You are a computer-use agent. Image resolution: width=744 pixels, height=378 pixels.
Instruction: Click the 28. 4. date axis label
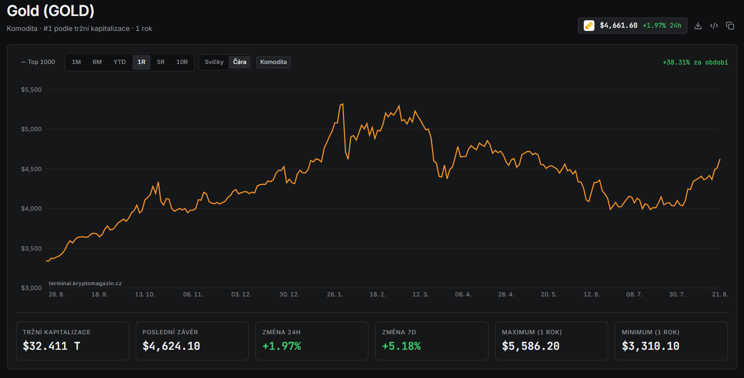tap(506, 294)
